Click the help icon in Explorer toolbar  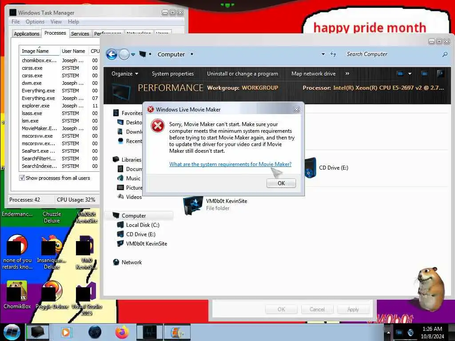[x=440, y=74]
